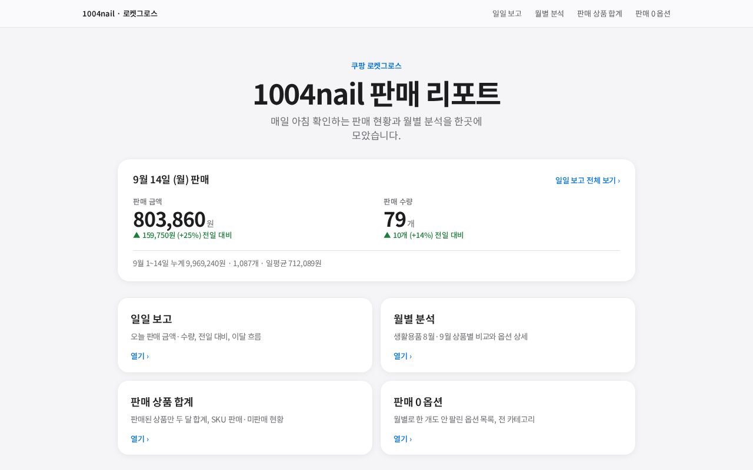Open the 일일 보고 card title
This screenshot has width=753, height=470.
click(151, 319)
